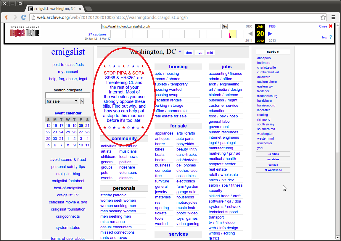Open avoid scams & fraud
Image resolution: width=341 pixels, height=241 pixels.
68,160
